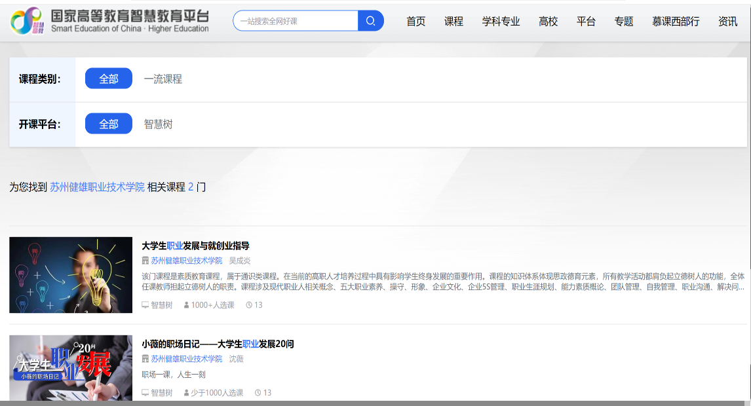Filter platform by 智慧树

pos(159,124)
